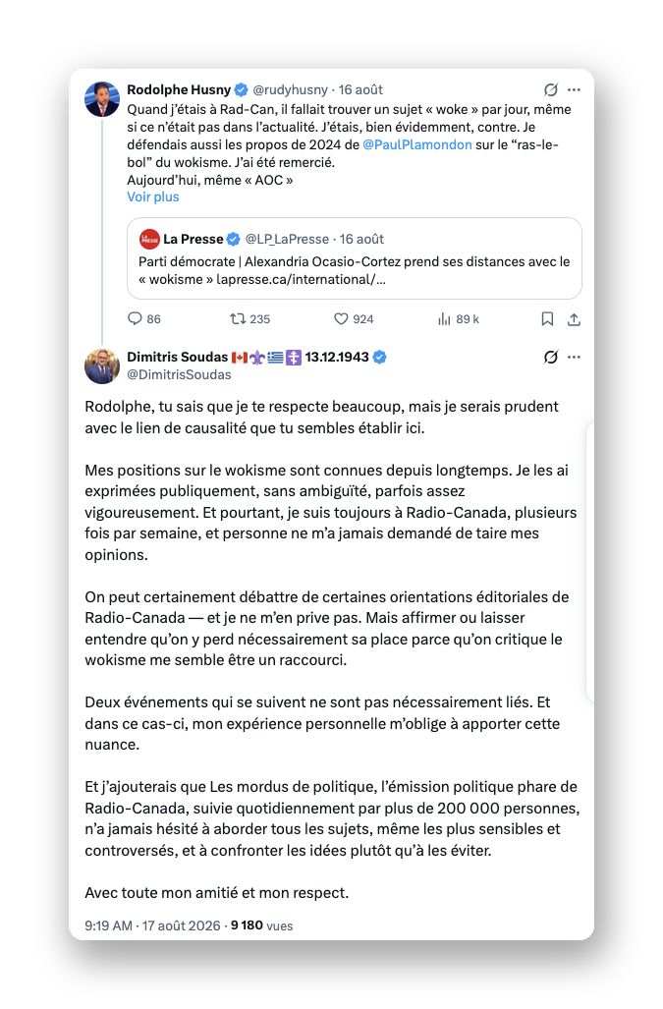Screen dimensions: 663x1009
Task: Open the 89 k views analytics icon
Action: [444, 318]
